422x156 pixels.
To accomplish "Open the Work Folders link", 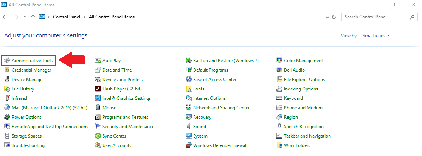I will click(297, 145).
